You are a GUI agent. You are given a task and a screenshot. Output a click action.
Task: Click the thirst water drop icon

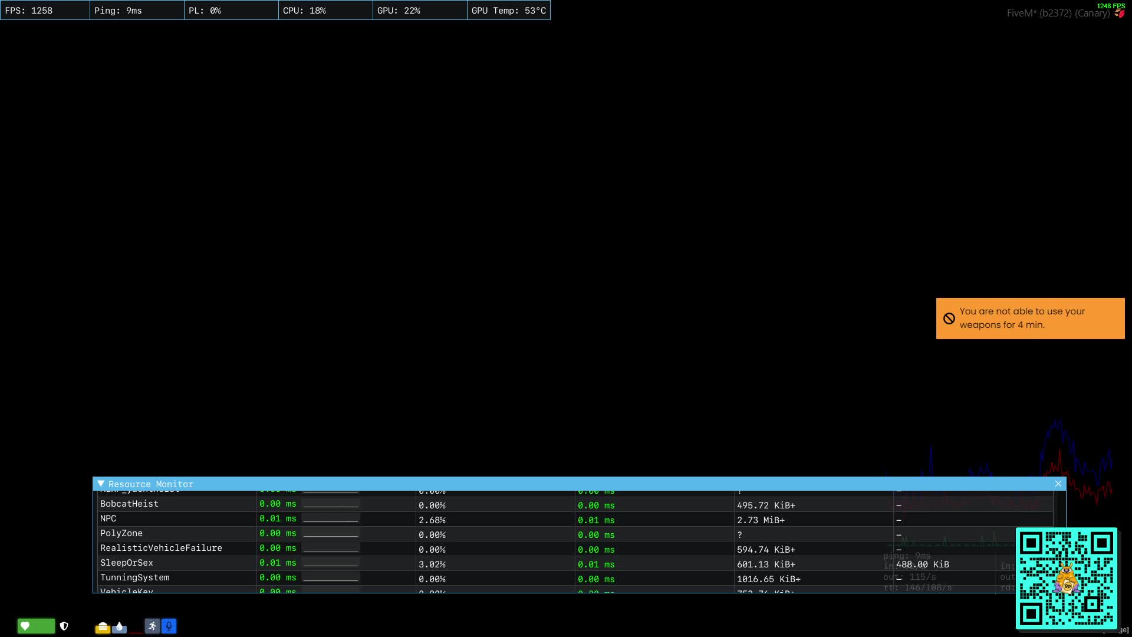pyautogui.click(x=120, y=627)
